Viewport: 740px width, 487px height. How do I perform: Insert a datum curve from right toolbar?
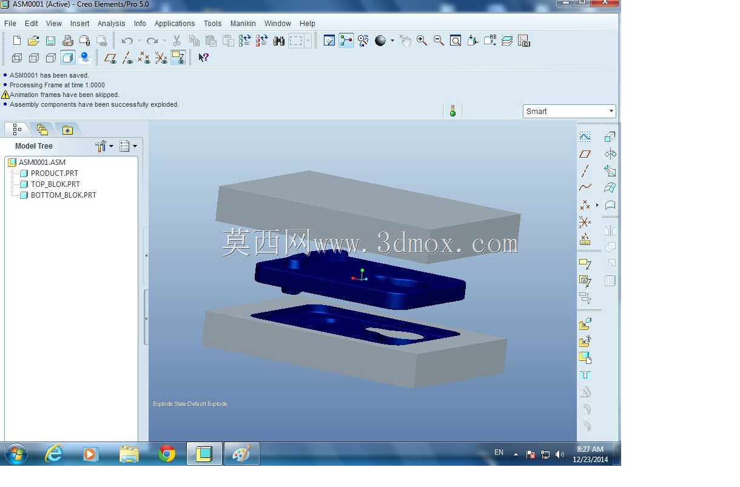[x=585, y=188]
